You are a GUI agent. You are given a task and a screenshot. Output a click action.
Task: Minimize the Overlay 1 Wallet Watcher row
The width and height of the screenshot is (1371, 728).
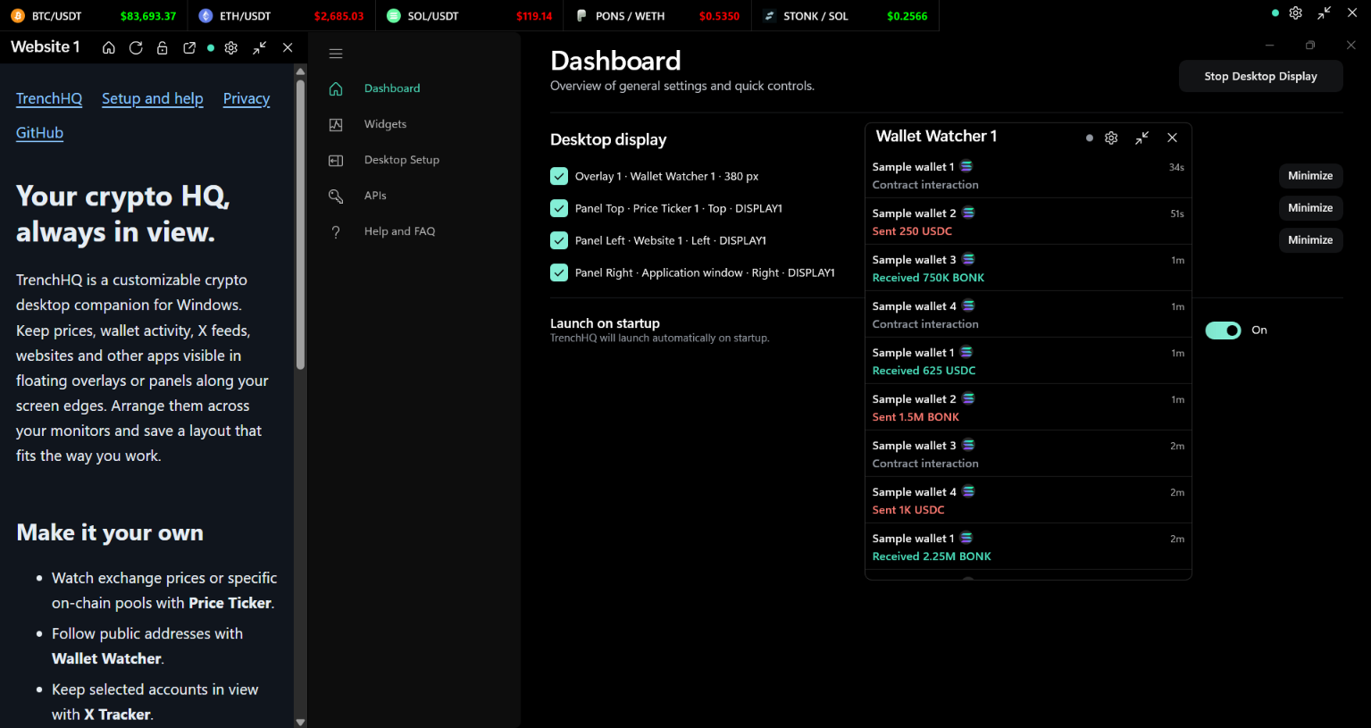1310,176
